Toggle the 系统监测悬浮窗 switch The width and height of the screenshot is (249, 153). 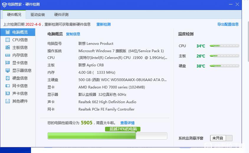point(221,138)
